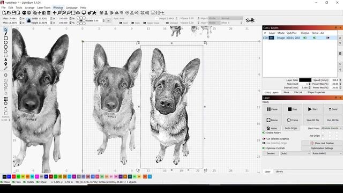Select the Create Text 'A' tool
Viewport: 343px width, 193px height.
pos(6,60)
